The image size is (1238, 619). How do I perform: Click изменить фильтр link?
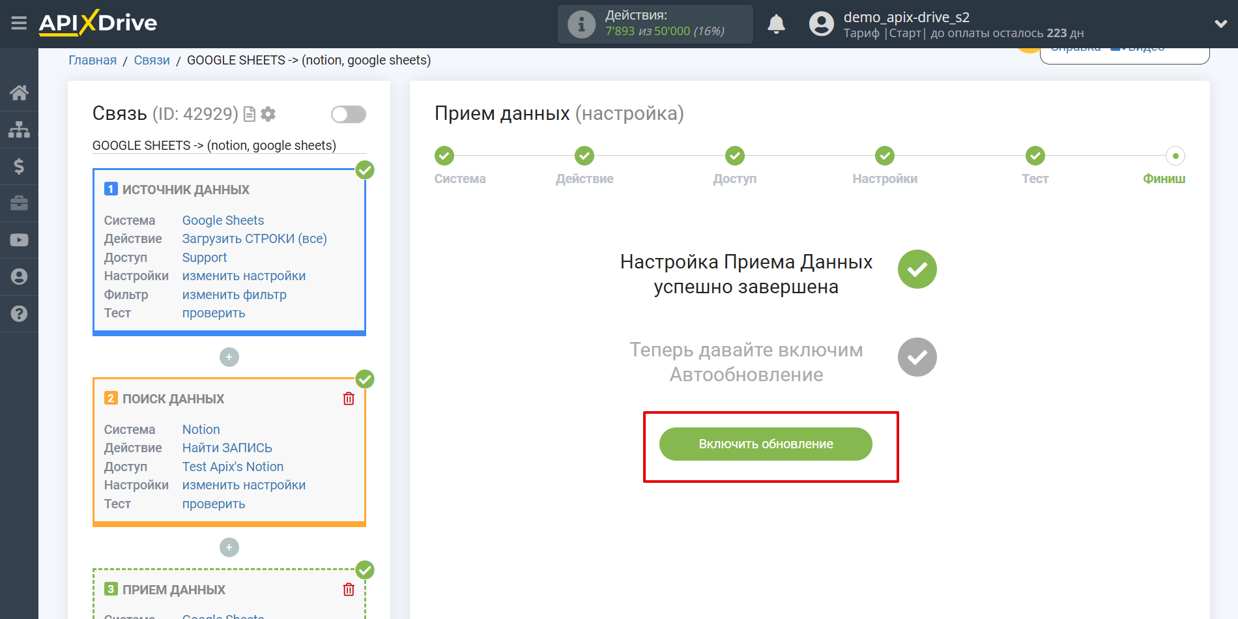pyautogui.click(x=234, y=295)
